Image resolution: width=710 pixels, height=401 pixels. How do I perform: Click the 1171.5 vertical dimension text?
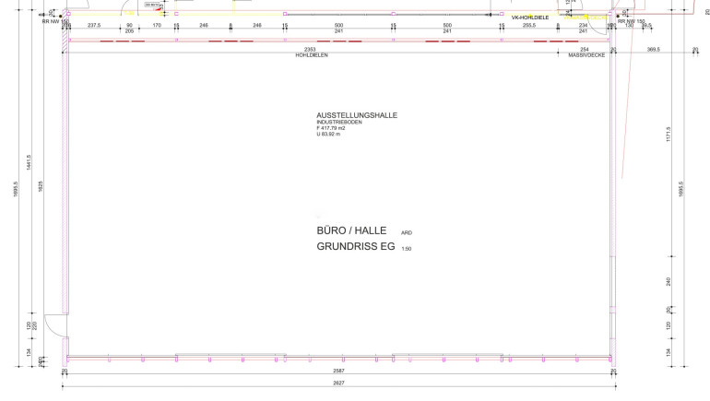669,134
